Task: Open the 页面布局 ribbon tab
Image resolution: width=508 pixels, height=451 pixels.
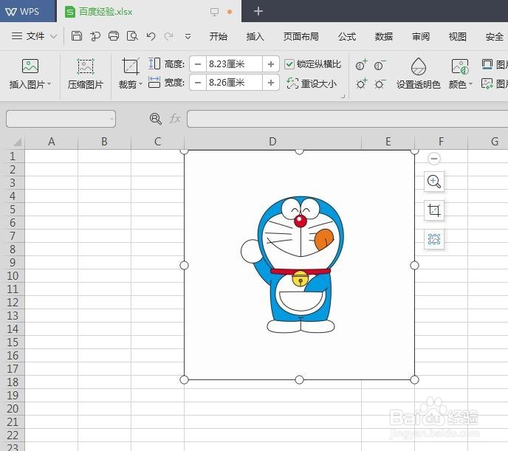Action: tap(301, 36)
